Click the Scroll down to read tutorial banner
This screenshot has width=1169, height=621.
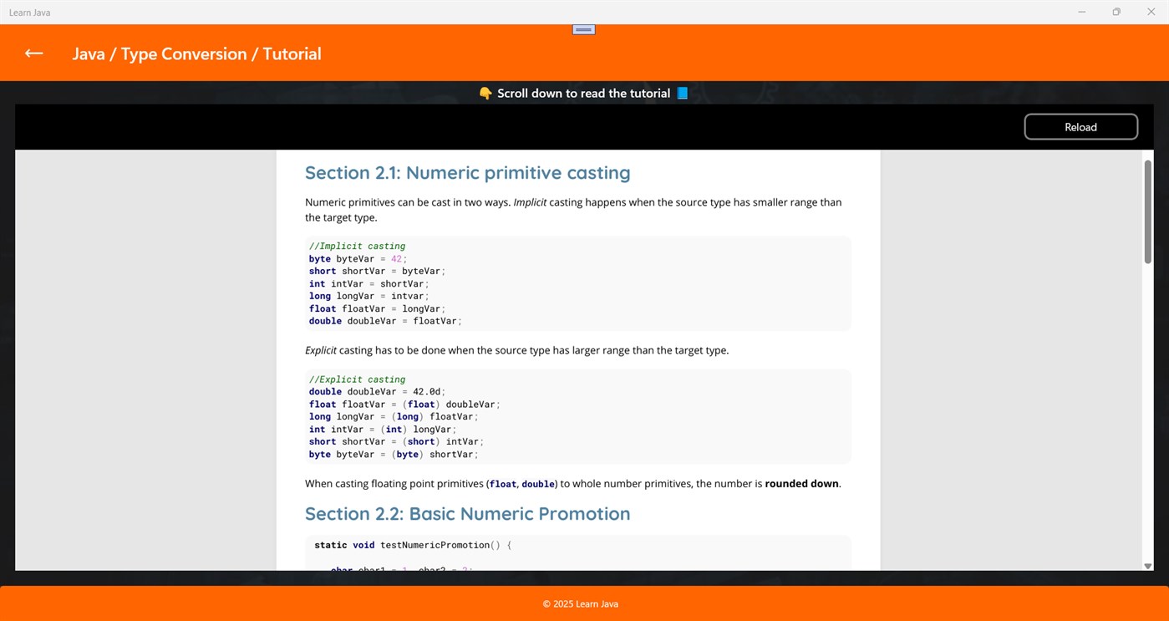[583, 93]
